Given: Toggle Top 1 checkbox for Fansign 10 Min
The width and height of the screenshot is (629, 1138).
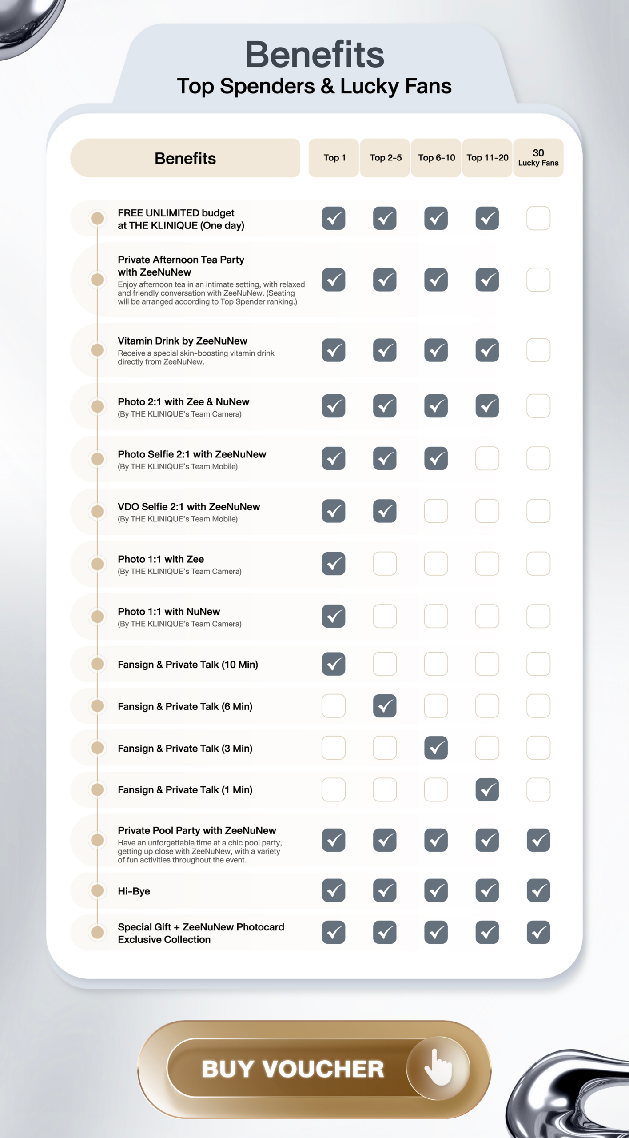Looking at the screenshot, I should point(334,664).
